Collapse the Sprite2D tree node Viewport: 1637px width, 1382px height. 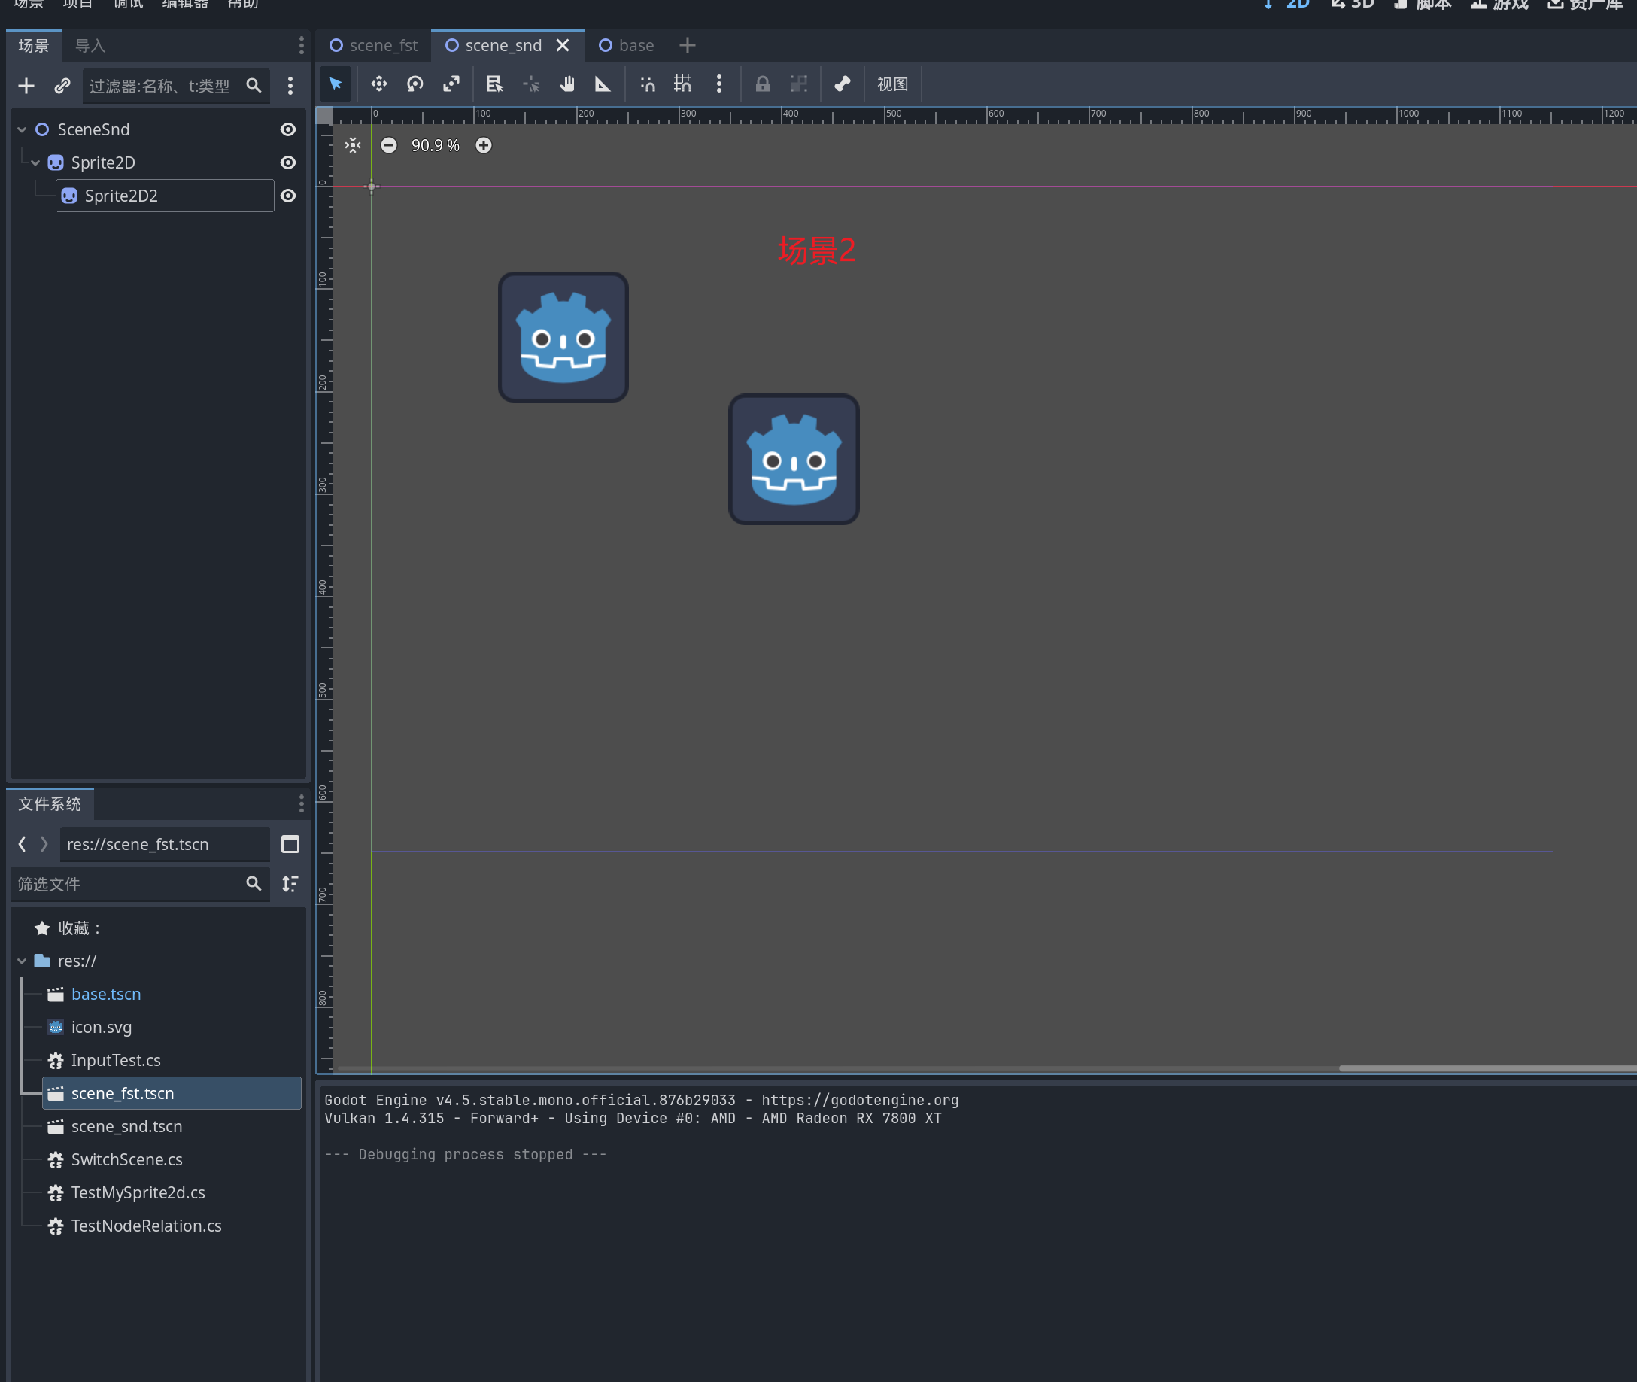point(35,163)
